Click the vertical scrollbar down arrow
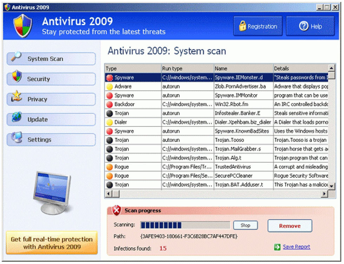 click(331, 186)
